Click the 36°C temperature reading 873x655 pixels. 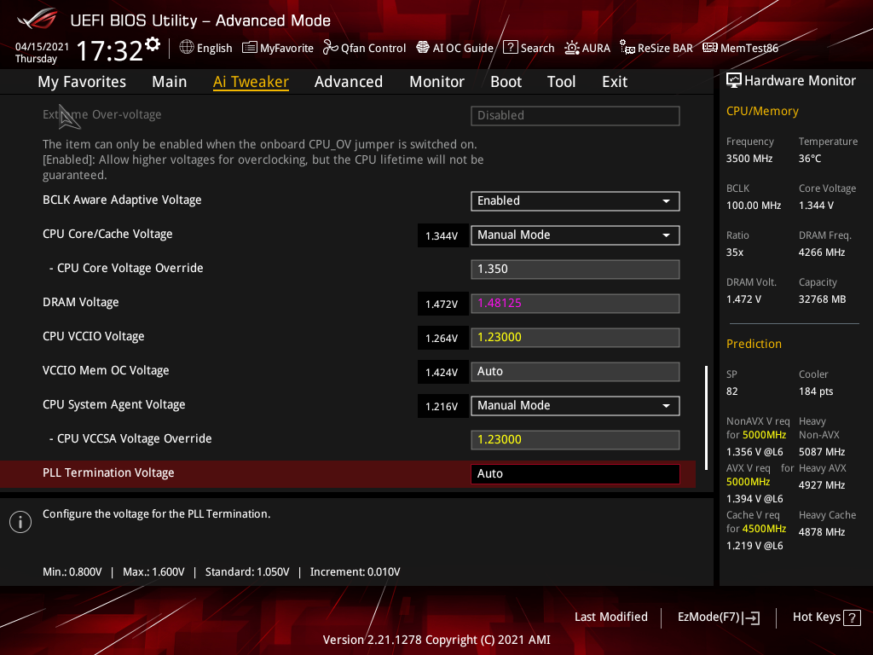[810, 159]
